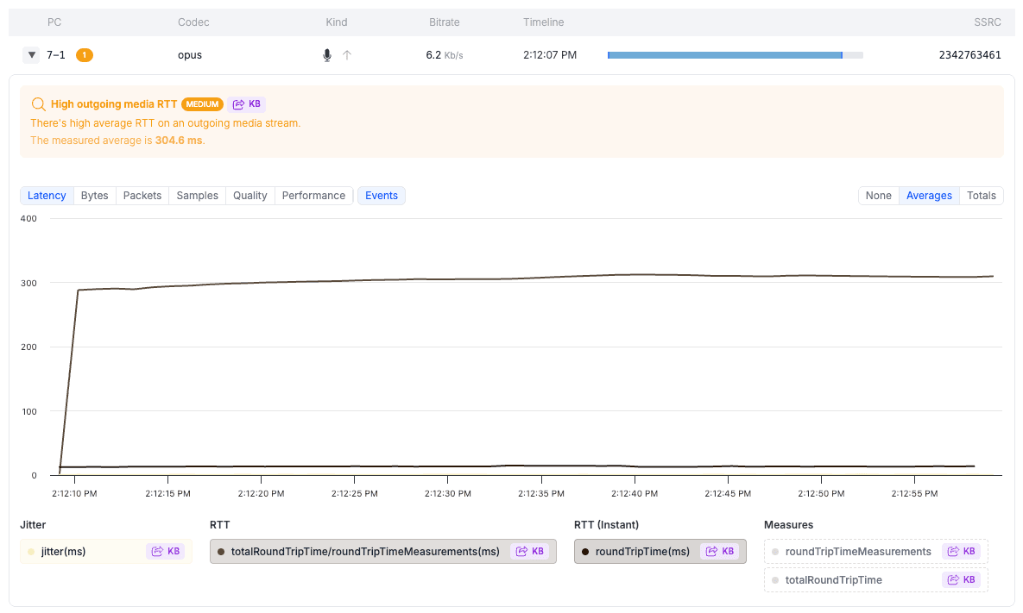The height and width of the screenshot is (613, 1023).
Task: Collapse the 7-1 stream row arrow
Action: pos(32,55)
